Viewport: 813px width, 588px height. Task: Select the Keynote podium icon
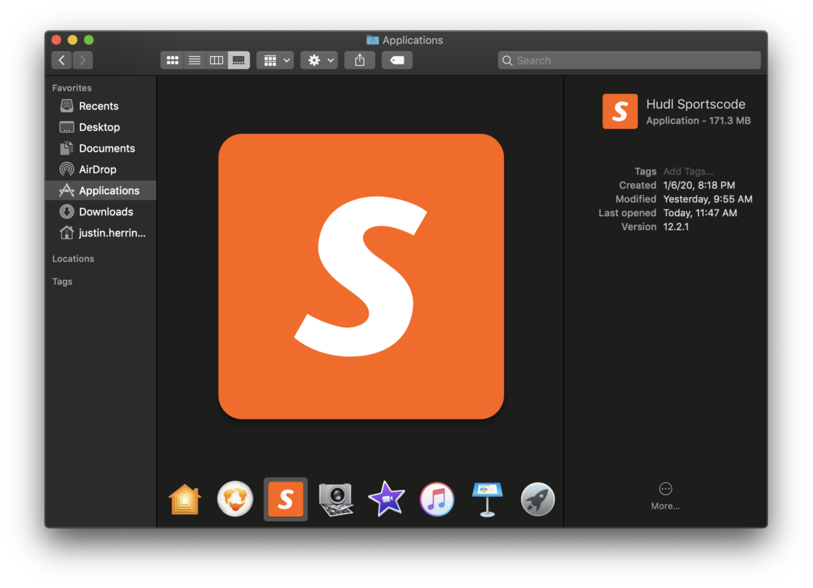(x=487, y=501)
